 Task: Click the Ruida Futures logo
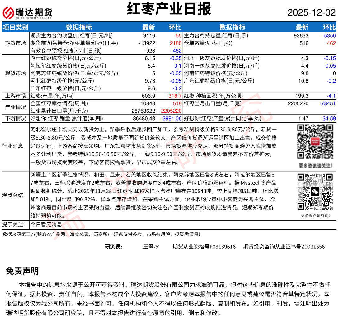click(27, 13)
